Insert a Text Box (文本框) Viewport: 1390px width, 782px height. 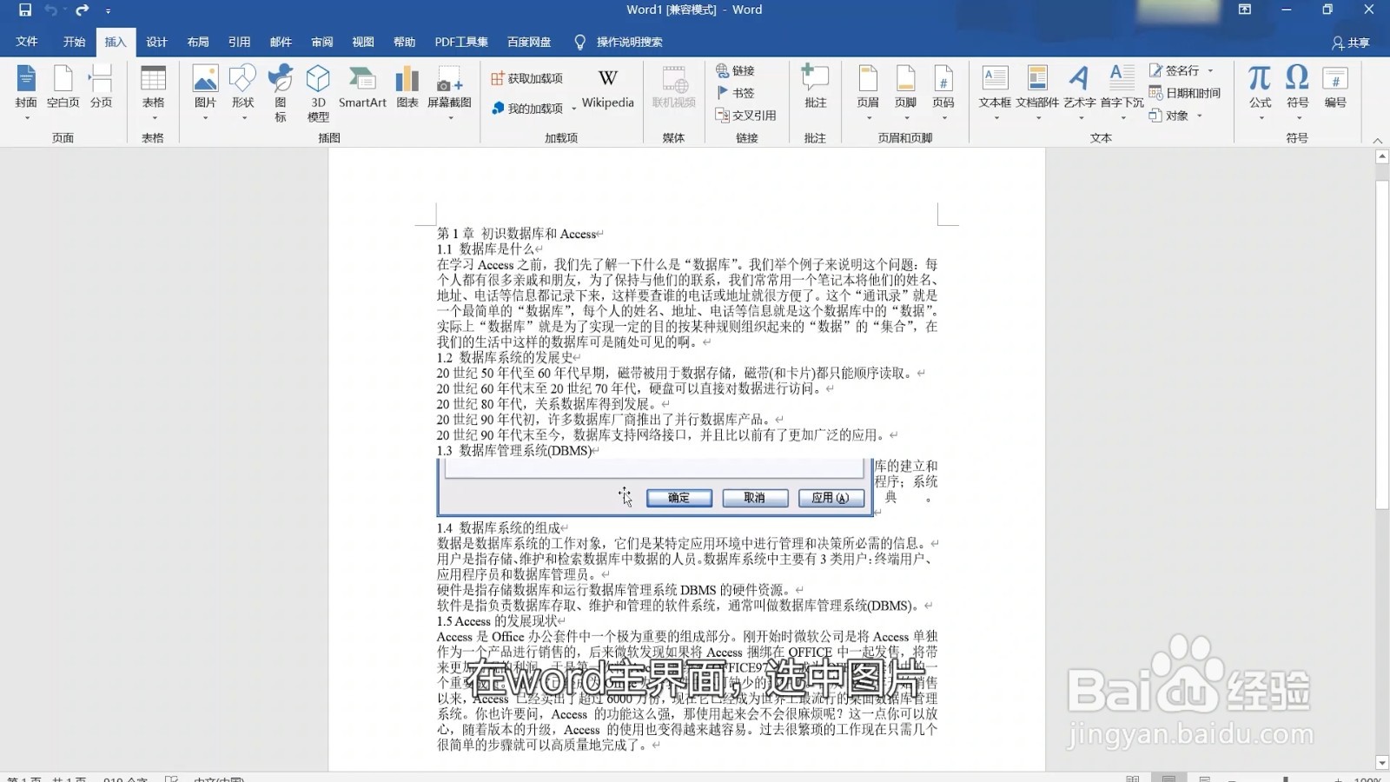(995, 92)
